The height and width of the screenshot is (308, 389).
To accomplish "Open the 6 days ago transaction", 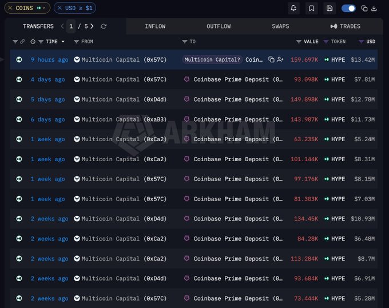I will tap(47, 119).
